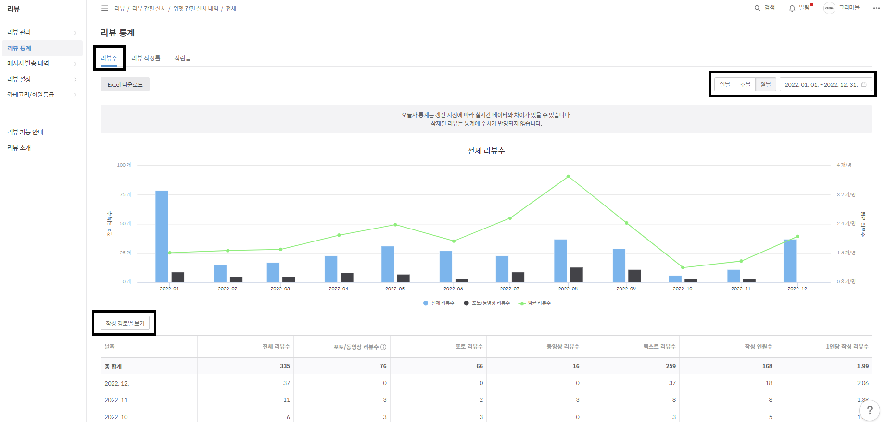886x422 pixels.
Task: Click the hamburger menu icon
Action: 105,8
